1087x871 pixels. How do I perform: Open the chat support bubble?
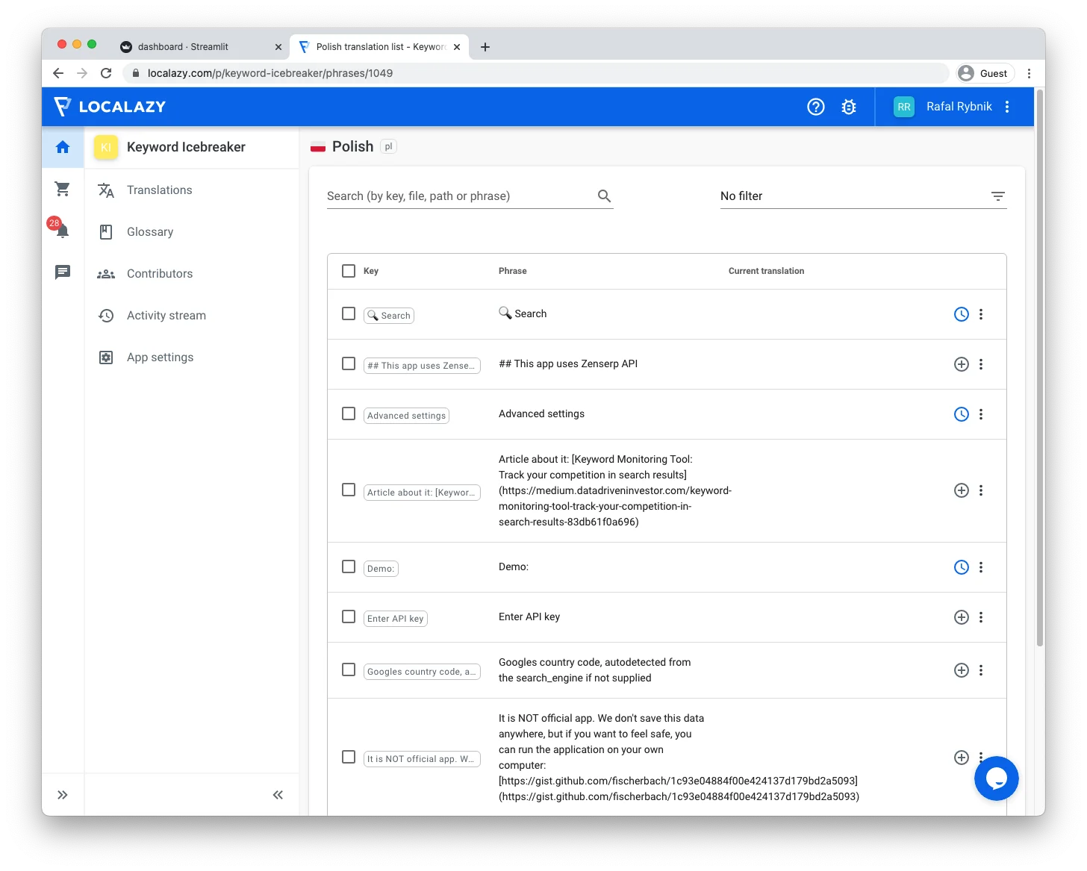click(x=996, y=778)
